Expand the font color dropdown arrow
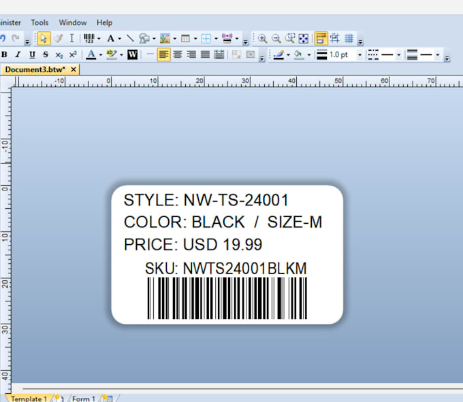The image size is (463, 402). [101, 55]
